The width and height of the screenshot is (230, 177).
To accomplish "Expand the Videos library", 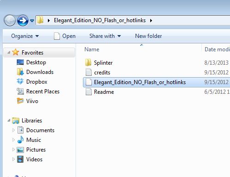I will pos(13,159).
